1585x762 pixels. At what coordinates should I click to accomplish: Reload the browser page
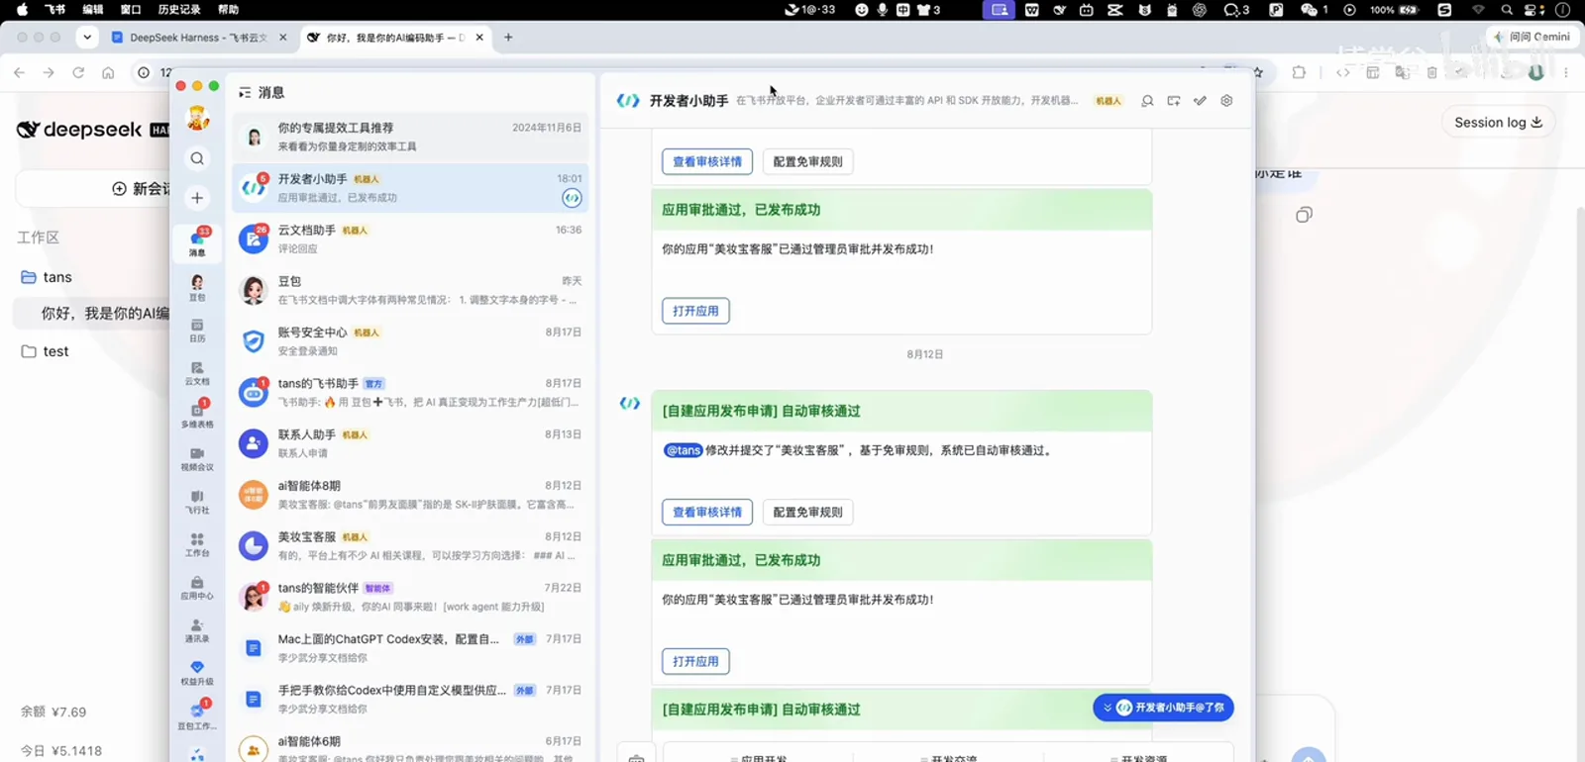78,72
